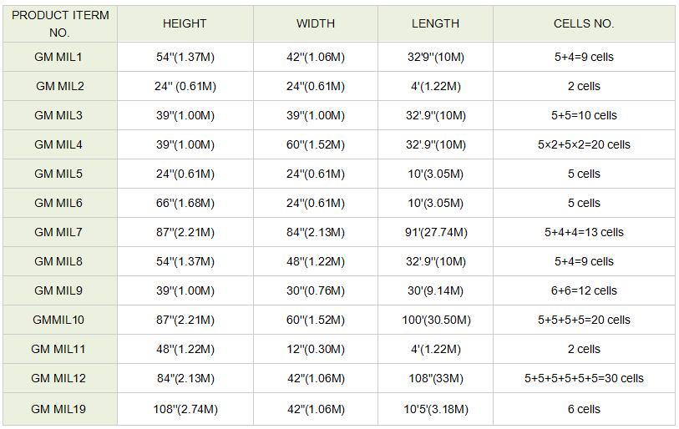
Task: Click the GM MIL7 row label
Action: 58,232
